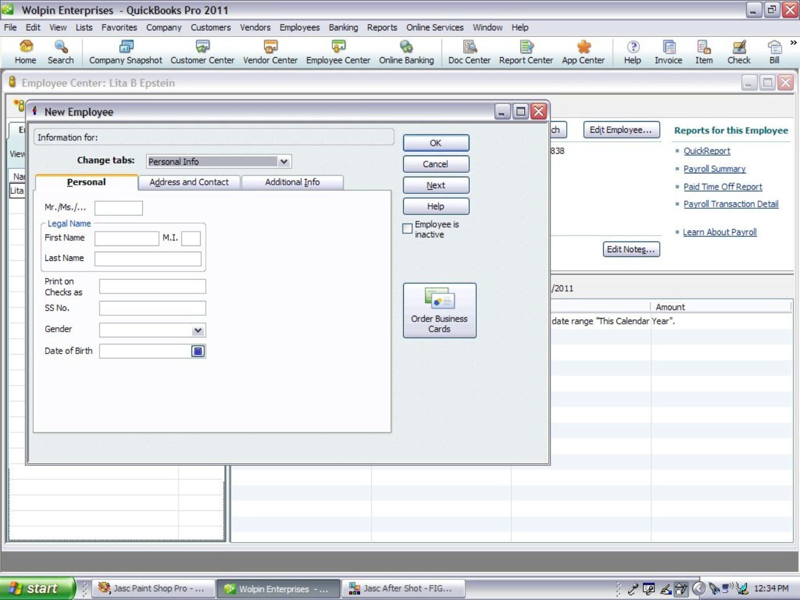Switch to Jasc After Shot taskbar item

[403, 588]
